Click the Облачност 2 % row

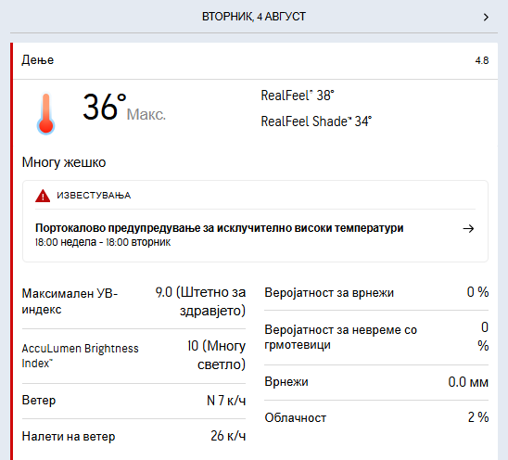pyautogui.click(x=376, y=417)
